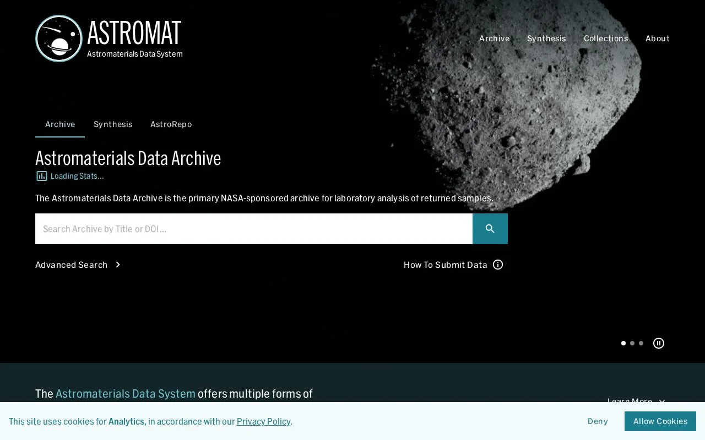Image resolution: width=705 pixels, height=440 pixels.
Task: Click the Loading Stats text link
Action: pos(77,176)
